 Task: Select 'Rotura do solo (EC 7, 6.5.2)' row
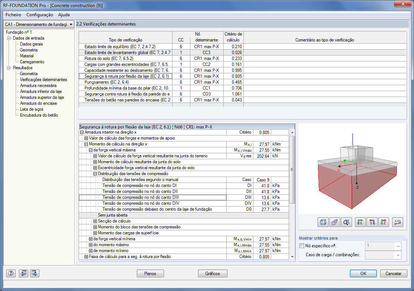(x=242, y=58)
